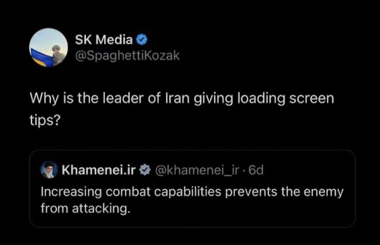Open the Khamenei.ir display name
This screenshot has width=380, height=245.
tap(98, 170)
